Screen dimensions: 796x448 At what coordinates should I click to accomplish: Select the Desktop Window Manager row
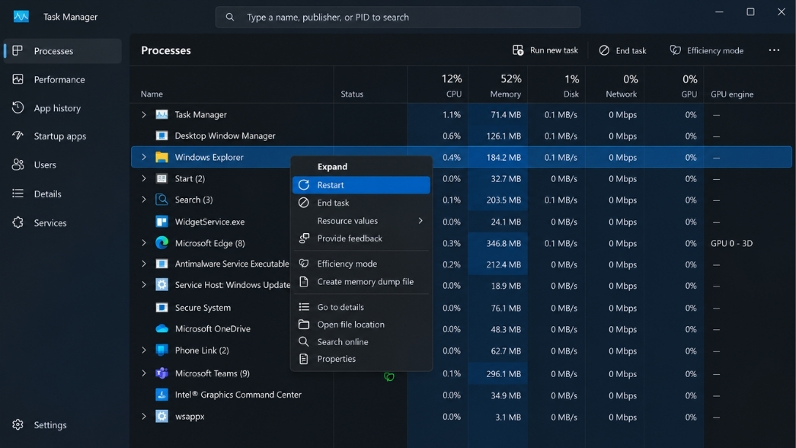click(x=462, y=136)
